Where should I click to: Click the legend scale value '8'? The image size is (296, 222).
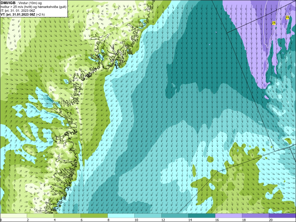click(x=108, y=220)
